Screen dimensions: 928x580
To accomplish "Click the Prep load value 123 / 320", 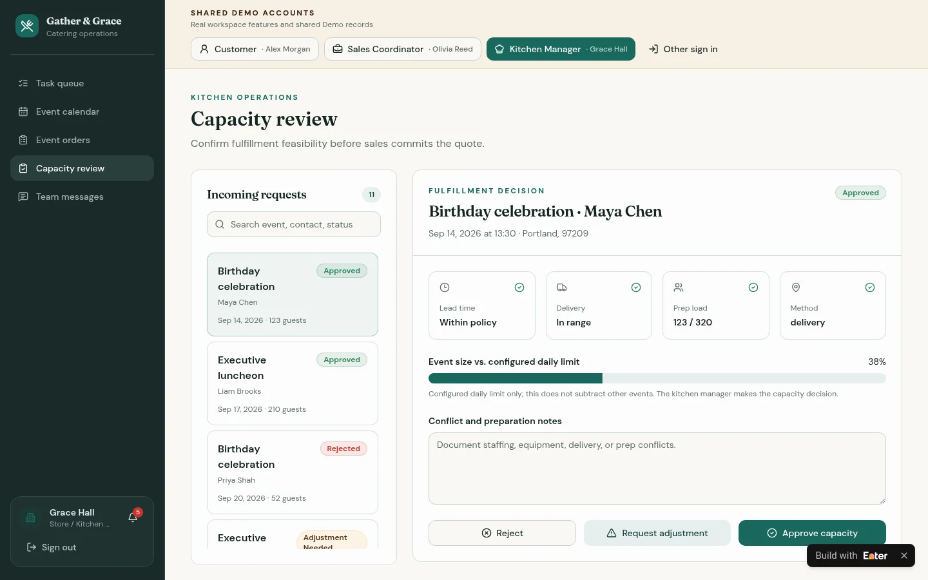I will [693, 322].
